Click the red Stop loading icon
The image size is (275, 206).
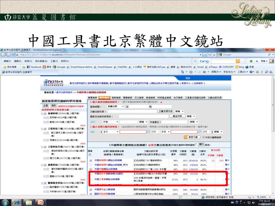214,55
